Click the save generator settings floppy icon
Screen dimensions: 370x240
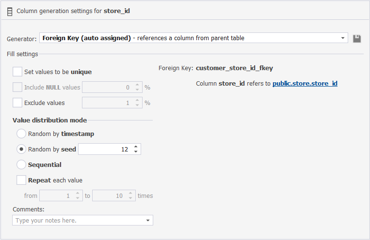coord(357,39)
